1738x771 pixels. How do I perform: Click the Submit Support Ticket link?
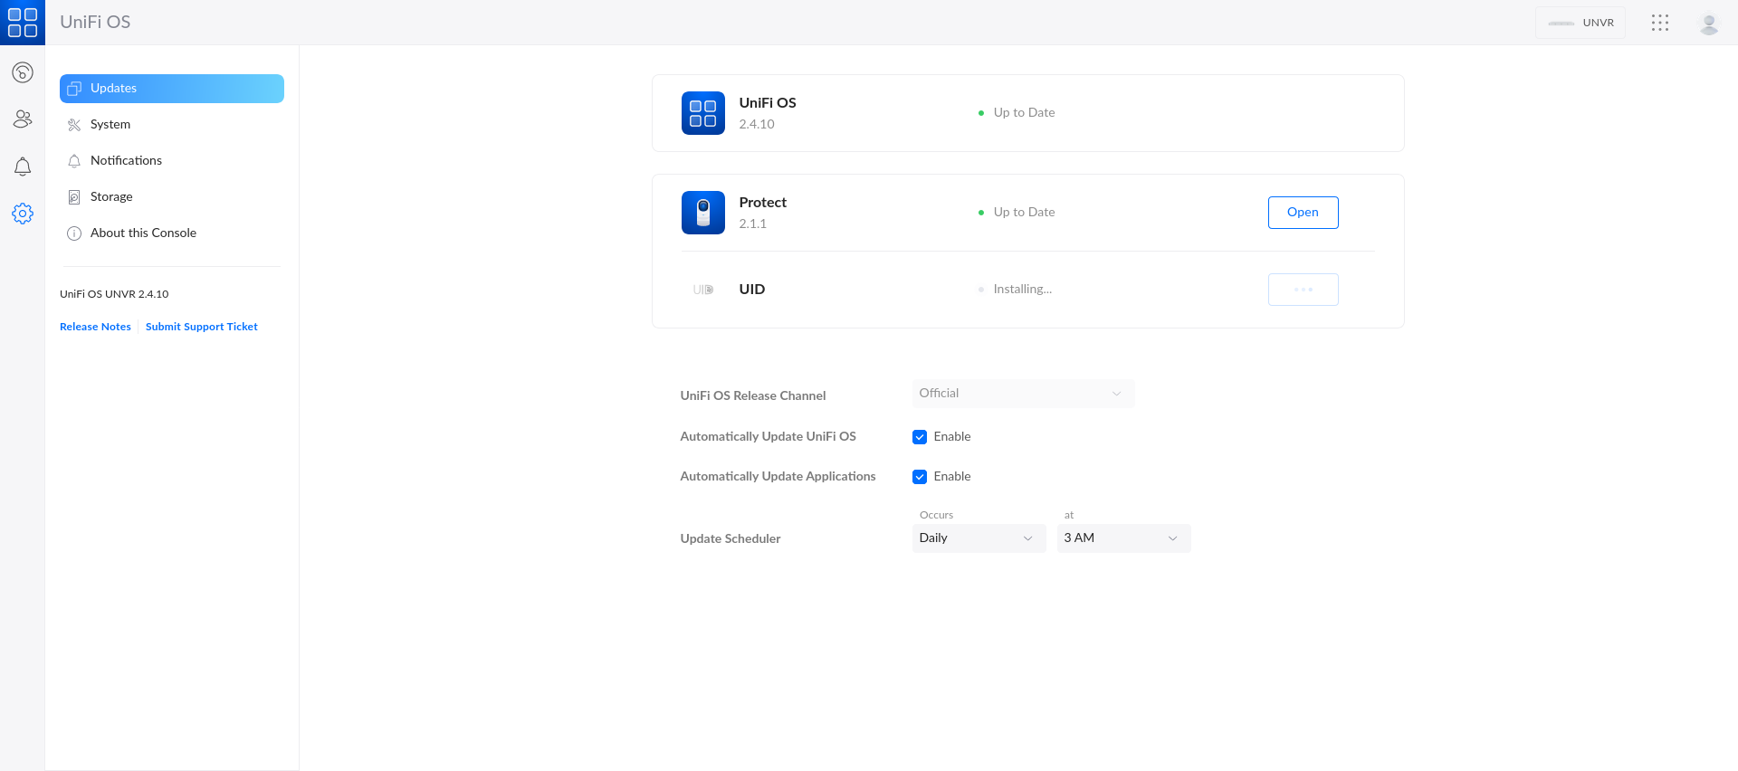[201, 327]
